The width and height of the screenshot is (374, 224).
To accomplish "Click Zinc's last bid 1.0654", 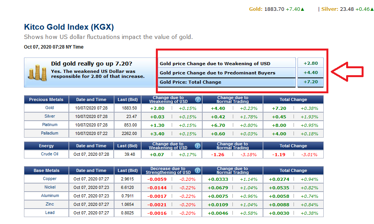I will pos(127,204).
